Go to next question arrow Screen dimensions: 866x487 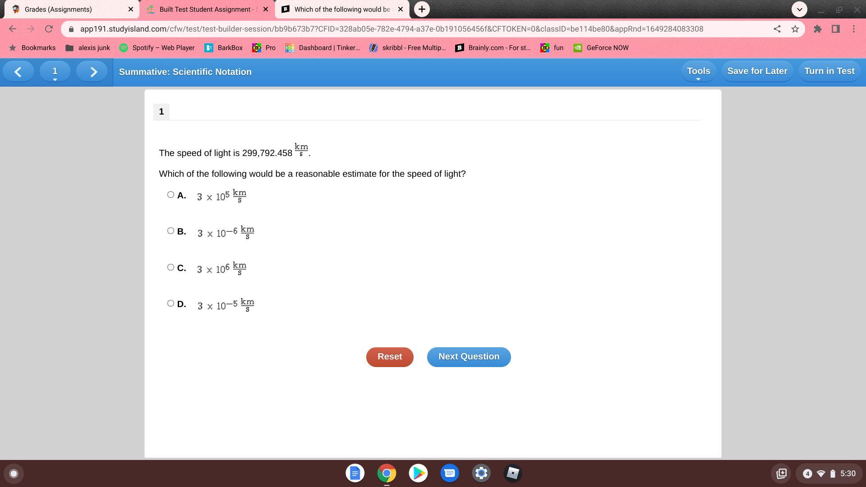point(93,72)
